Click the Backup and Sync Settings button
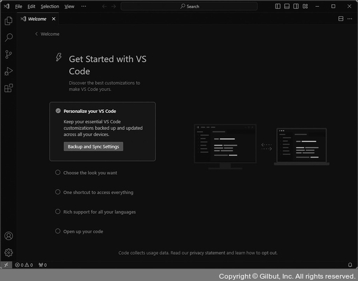The height and width of the screenshot is (281, 358). tap(93, 147)
